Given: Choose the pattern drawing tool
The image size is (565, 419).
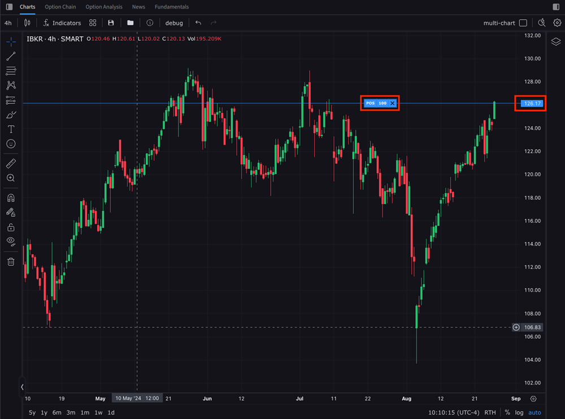Looking at the screenshot, I should (x=11, y=85).
